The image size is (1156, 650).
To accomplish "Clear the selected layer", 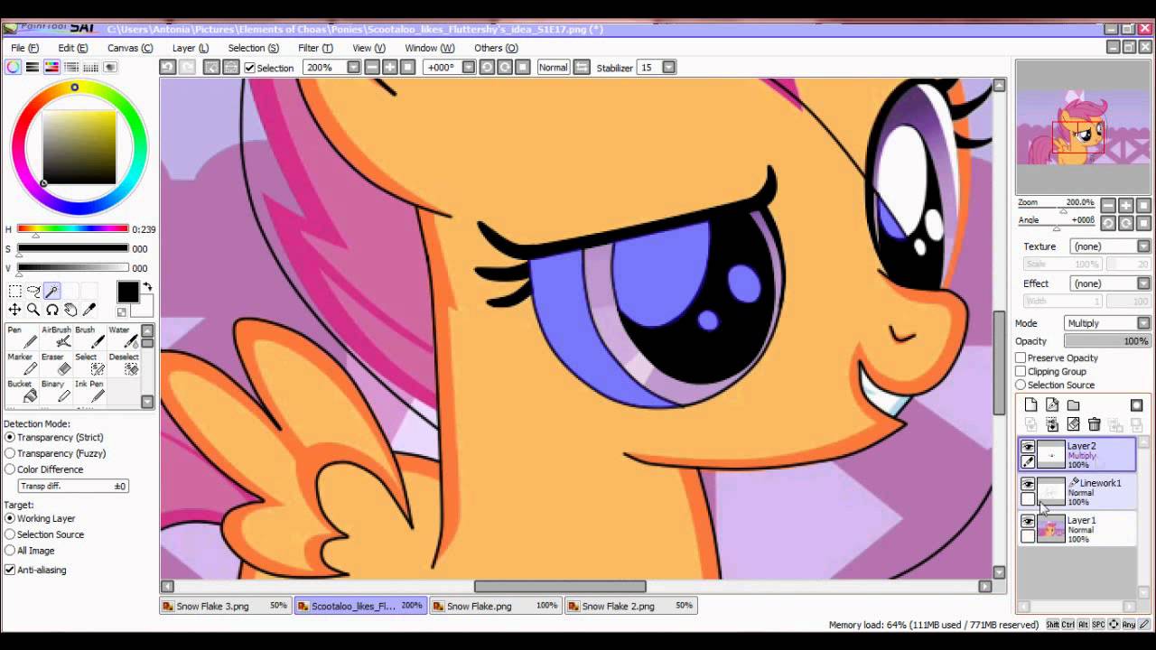I will [1073, 424].
